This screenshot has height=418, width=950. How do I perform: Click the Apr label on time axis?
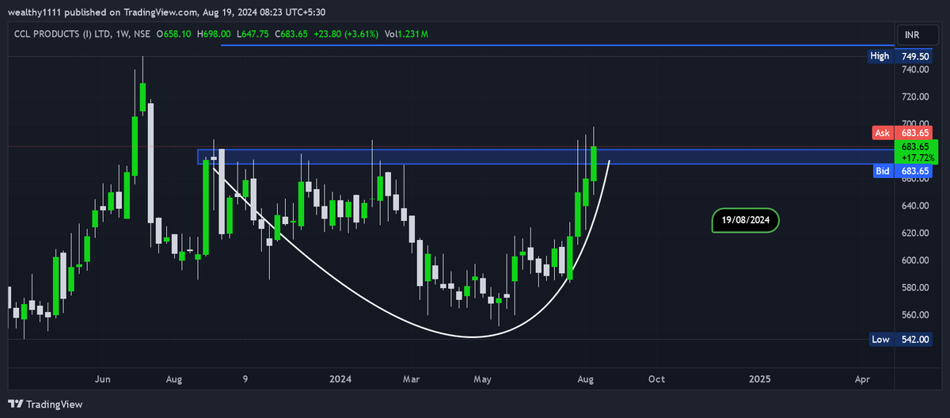(862, 379)
